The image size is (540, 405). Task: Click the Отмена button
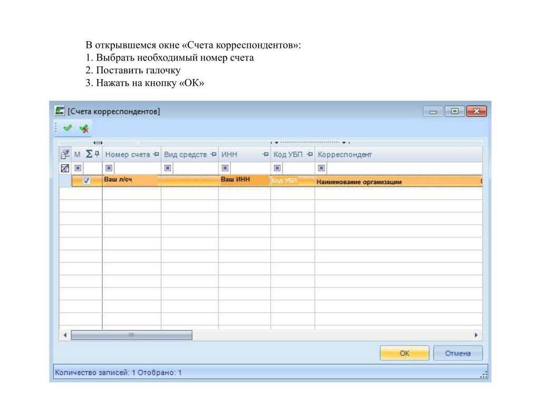(x=458, y=353)
